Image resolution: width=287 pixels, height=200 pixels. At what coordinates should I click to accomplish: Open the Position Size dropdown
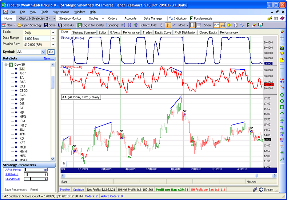click(53, 44)
